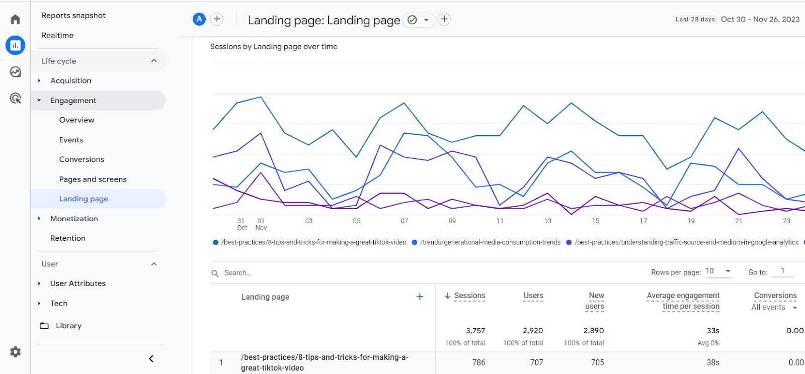805x374 pixels.
Task: Click the 'Last 28 days' label
Action: [695, 20]
